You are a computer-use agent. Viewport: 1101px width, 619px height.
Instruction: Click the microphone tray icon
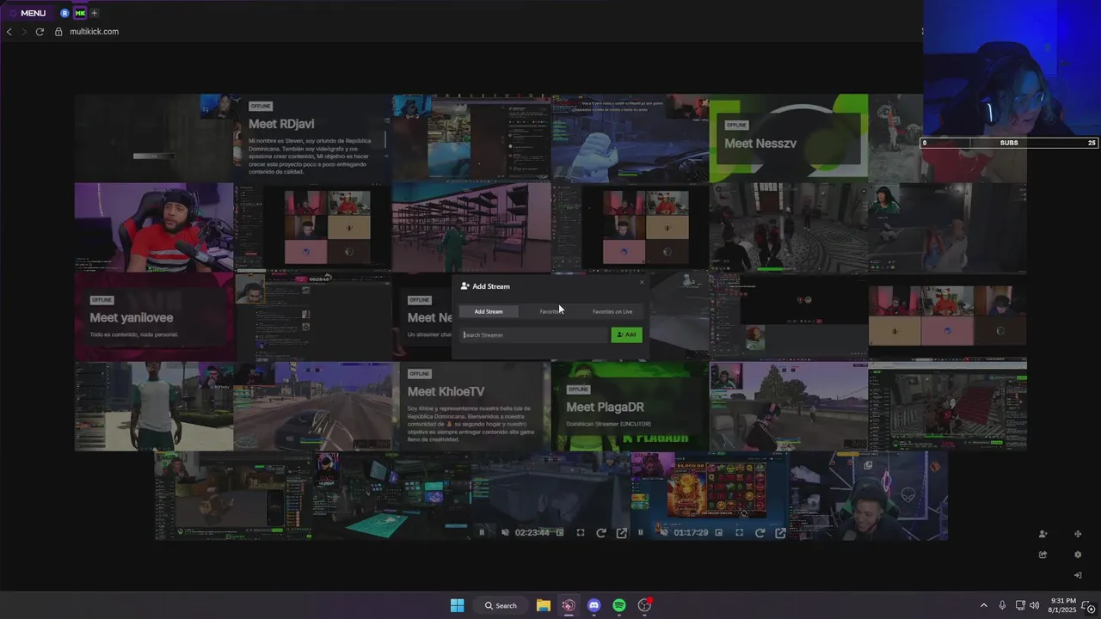point(1002,605)
